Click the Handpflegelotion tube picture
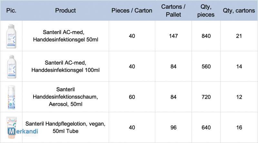 [x=12, y=128]
